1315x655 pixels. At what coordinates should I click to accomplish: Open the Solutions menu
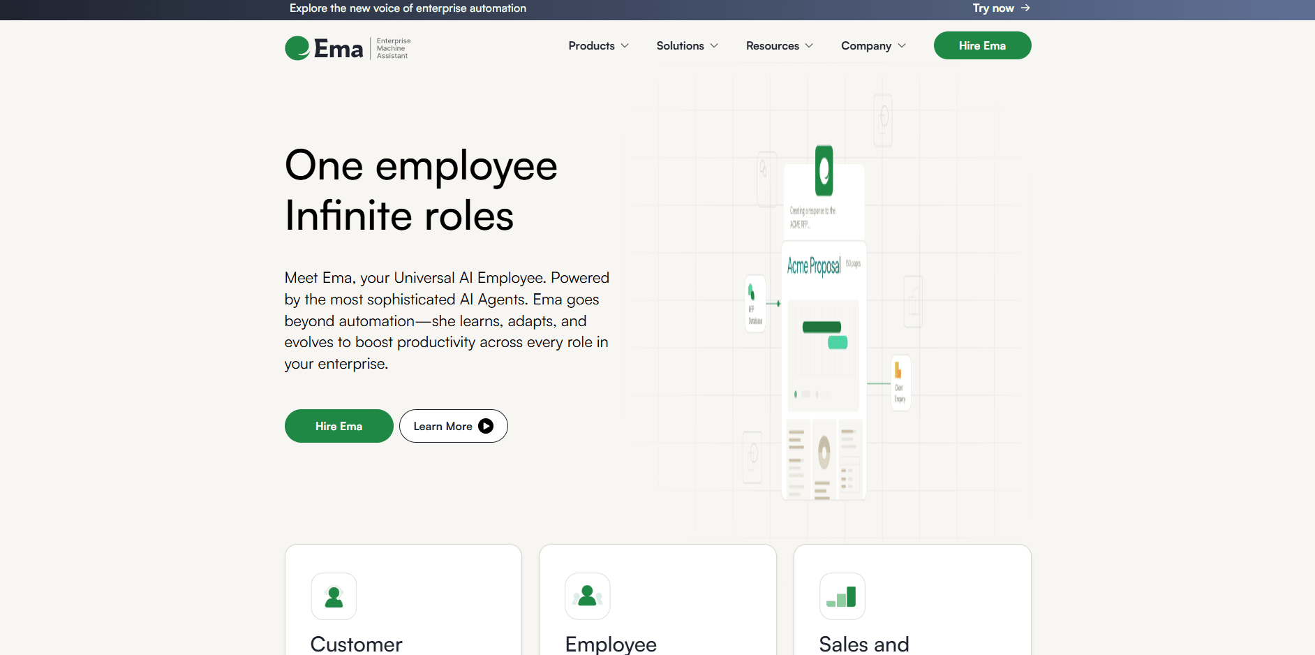687,45
